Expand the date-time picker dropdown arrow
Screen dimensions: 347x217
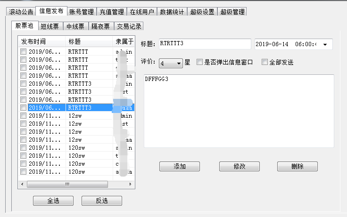(325, 44)
